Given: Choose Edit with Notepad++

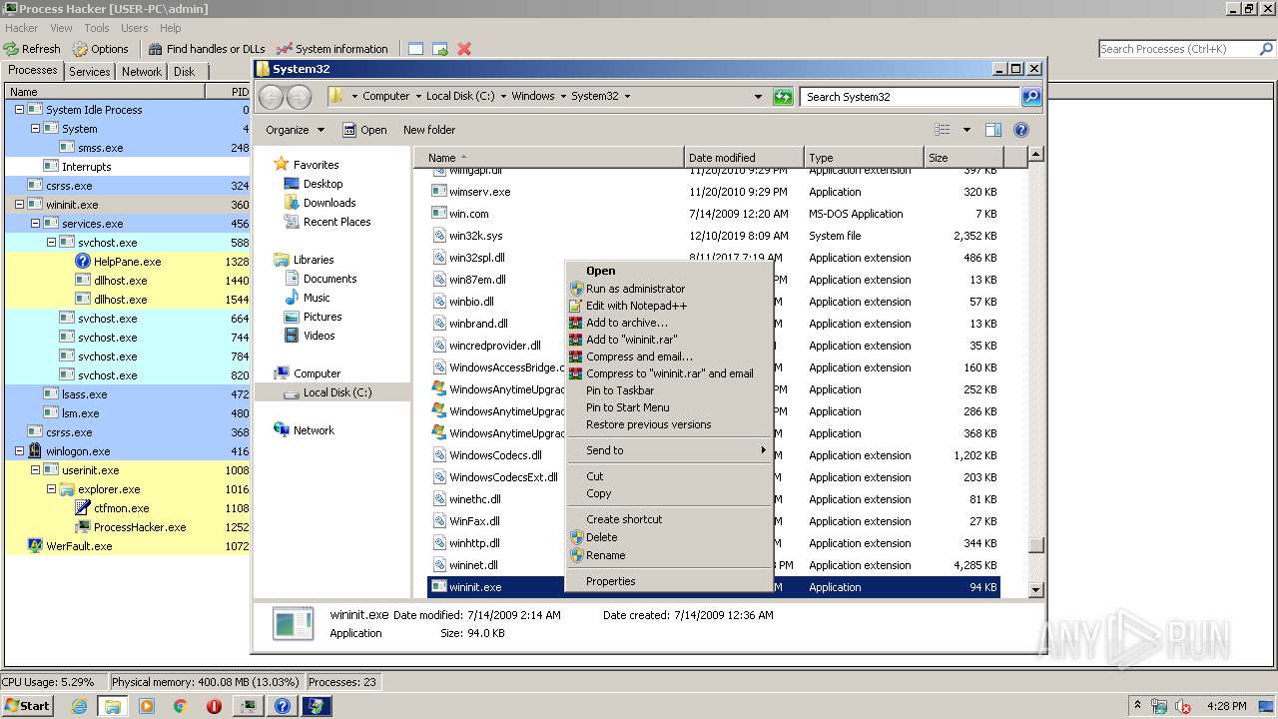Looking at the screenshot, I should tap(669, 306).
